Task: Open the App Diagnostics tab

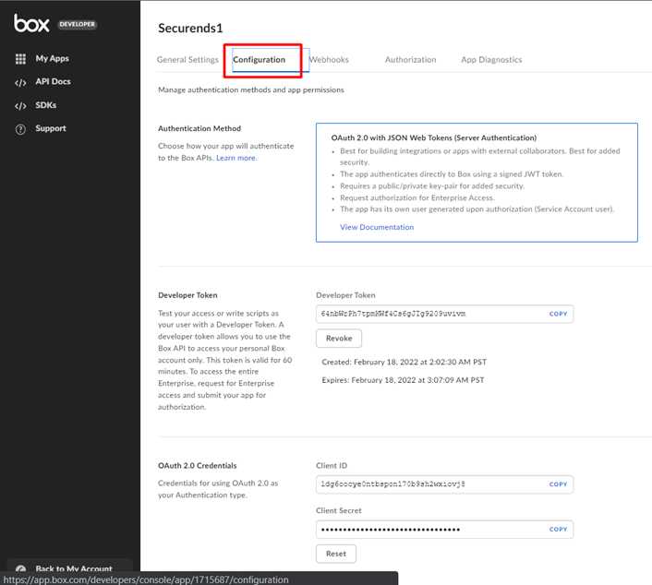Action: [x=491, y=60]
